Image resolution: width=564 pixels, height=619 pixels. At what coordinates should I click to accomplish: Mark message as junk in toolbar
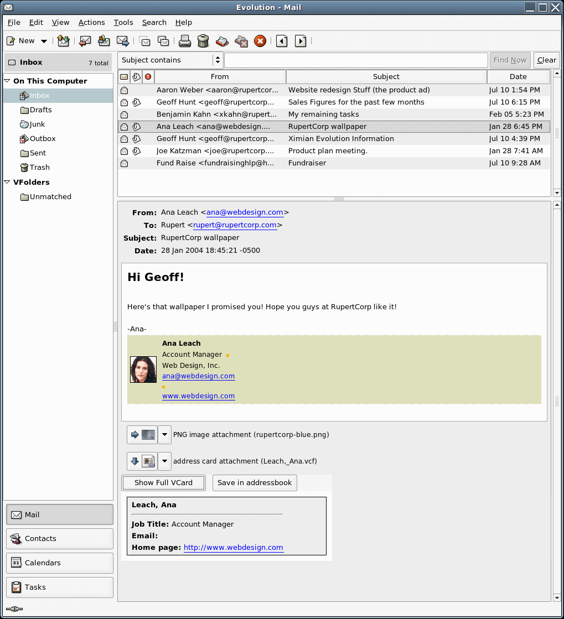(222, 41)
